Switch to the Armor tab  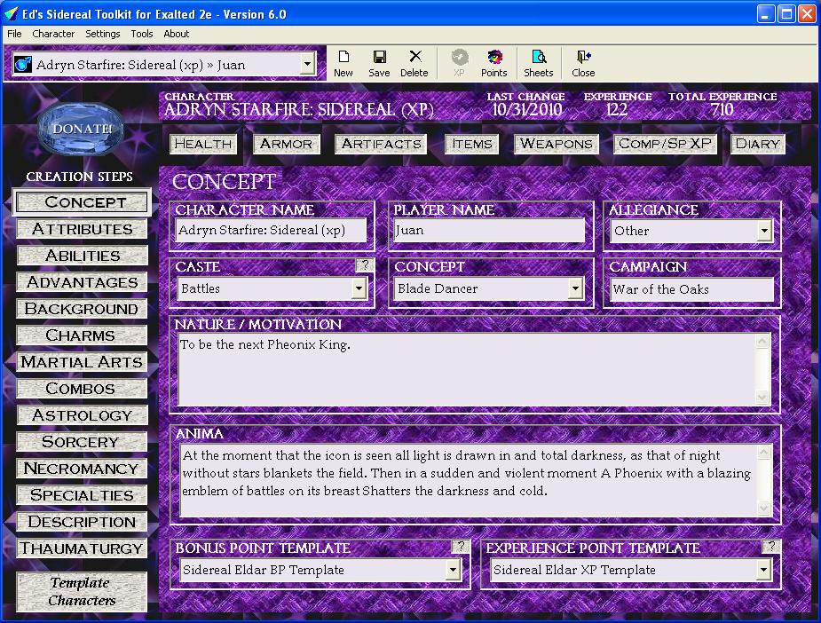point(286,144)
